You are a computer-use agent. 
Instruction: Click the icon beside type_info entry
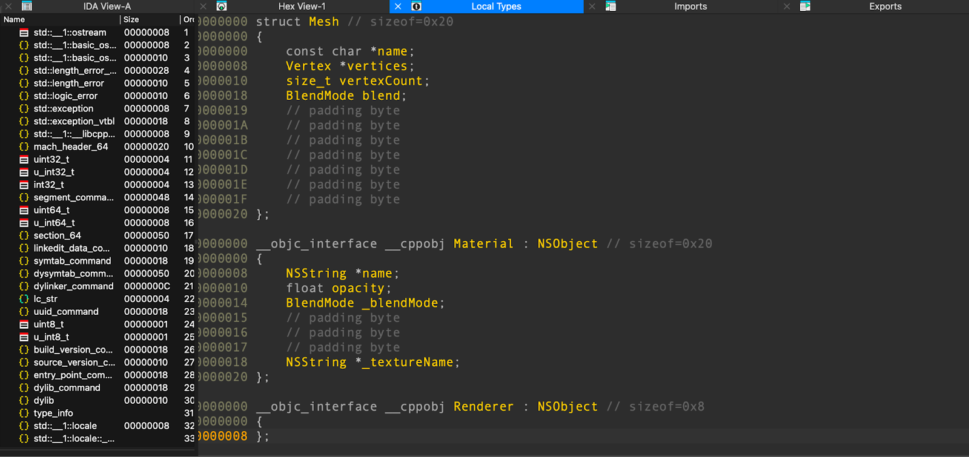coord(24,413)
